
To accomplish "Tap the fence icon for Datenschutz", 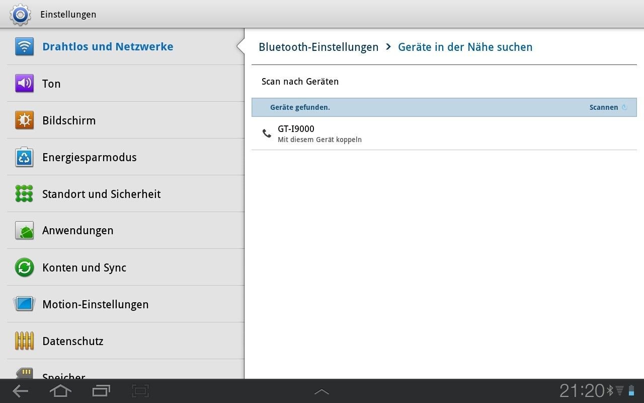I will coord(24,341).
